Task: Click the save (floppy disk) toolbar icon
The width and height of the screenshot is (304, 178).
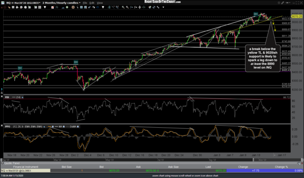Action: 13,8
